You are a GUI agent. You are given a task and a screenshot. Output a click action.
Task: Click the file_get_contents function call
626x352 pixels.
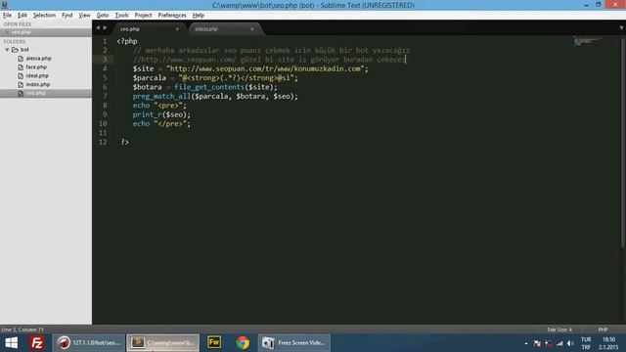tap(209, 87)
